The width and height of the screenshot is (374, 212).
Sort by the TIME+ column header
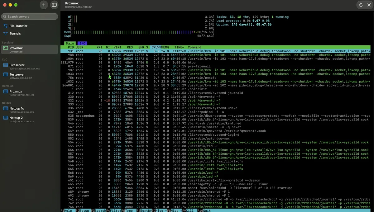click(x=179, y=47)
